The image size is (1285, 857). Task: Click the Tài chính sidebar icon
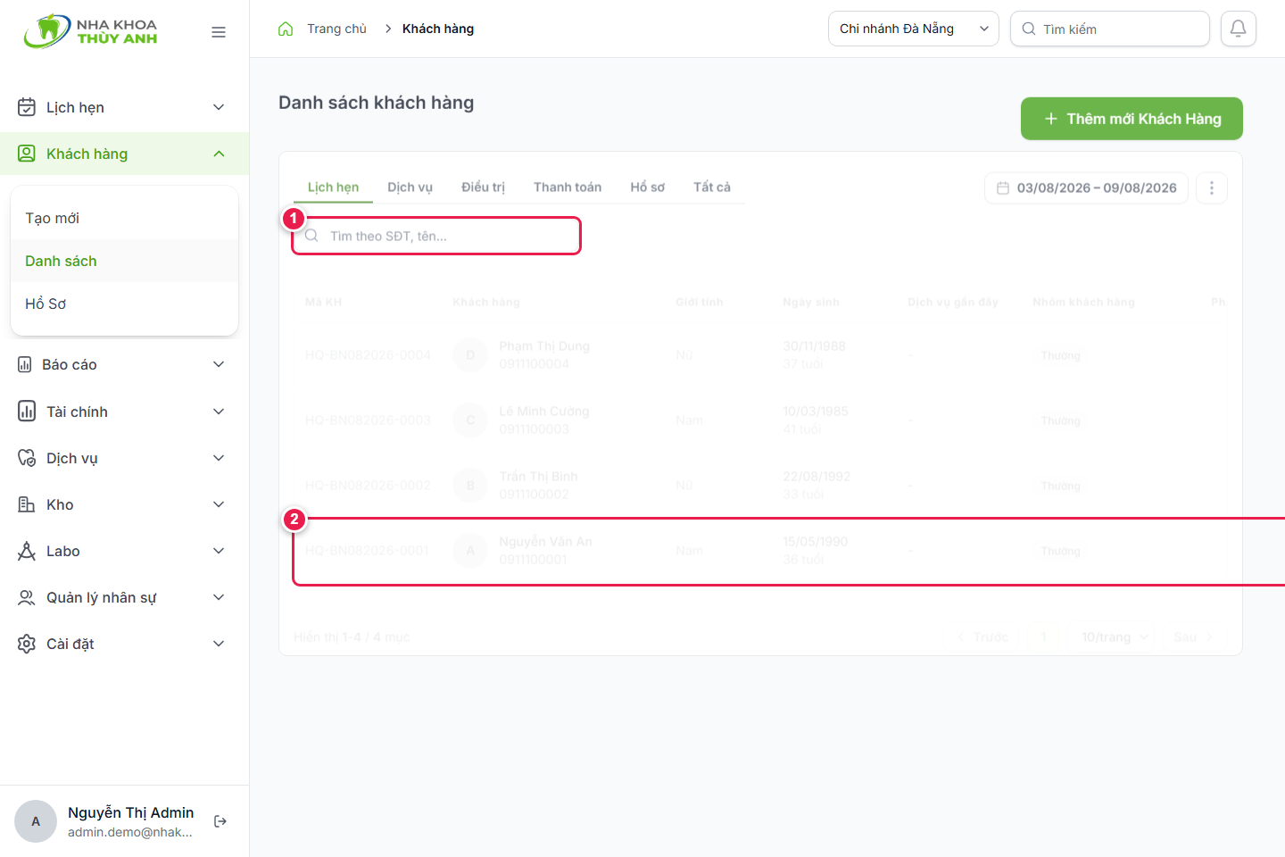pos(27,412)
